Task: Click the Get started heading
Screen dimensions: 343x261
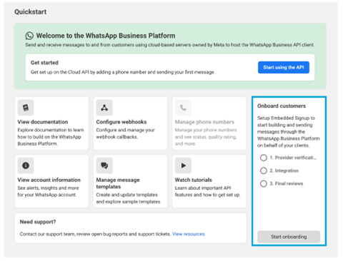Action: 44,63
